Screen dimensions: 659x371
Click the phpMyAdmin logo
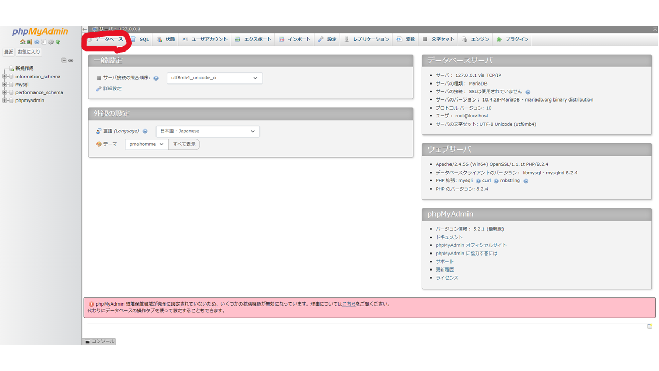coord(41,32)
